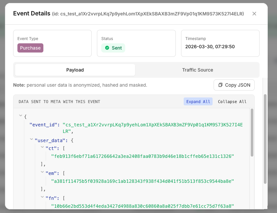Screen dimensions: 277x213
Task: Click the "em" hash value starting a381f1
Action: pyautogui.click(x=142, y=181)
